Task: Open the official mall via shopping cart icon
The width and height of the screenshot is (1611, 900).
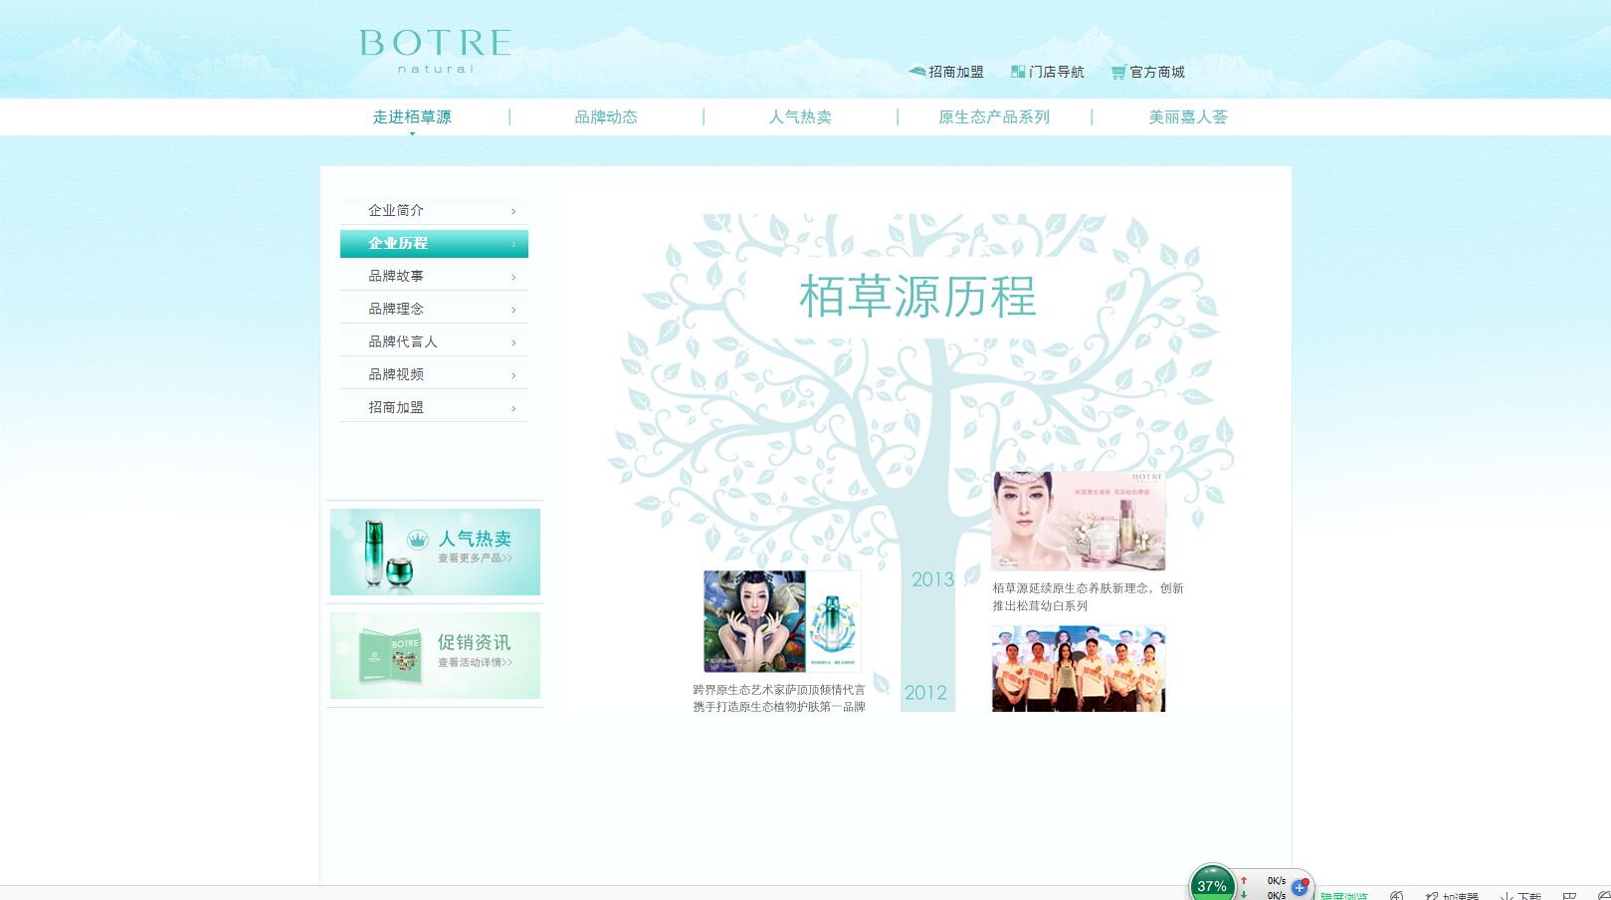Action: (x=1117, y=72)
